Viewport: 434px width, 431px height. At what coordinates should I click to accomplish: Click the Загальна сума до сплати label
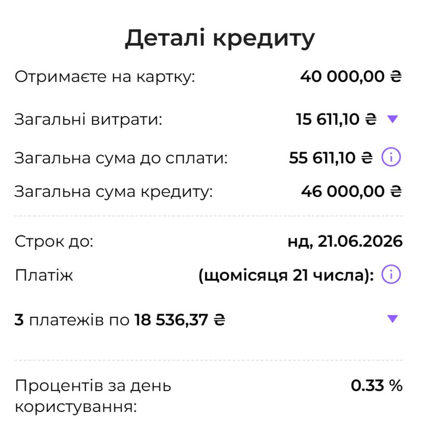pyautogui.click(x=121, y=158)
